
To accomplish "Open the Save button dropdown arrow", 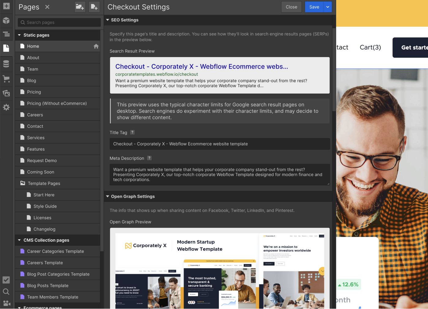I will click(328, 7).
